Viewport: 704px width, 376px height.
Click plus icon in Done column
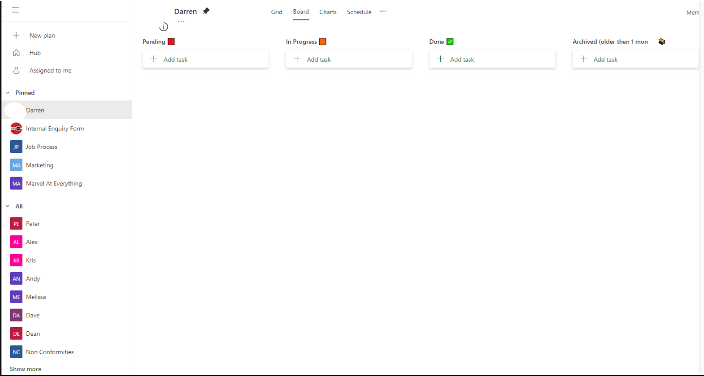[x=441, y=59]
